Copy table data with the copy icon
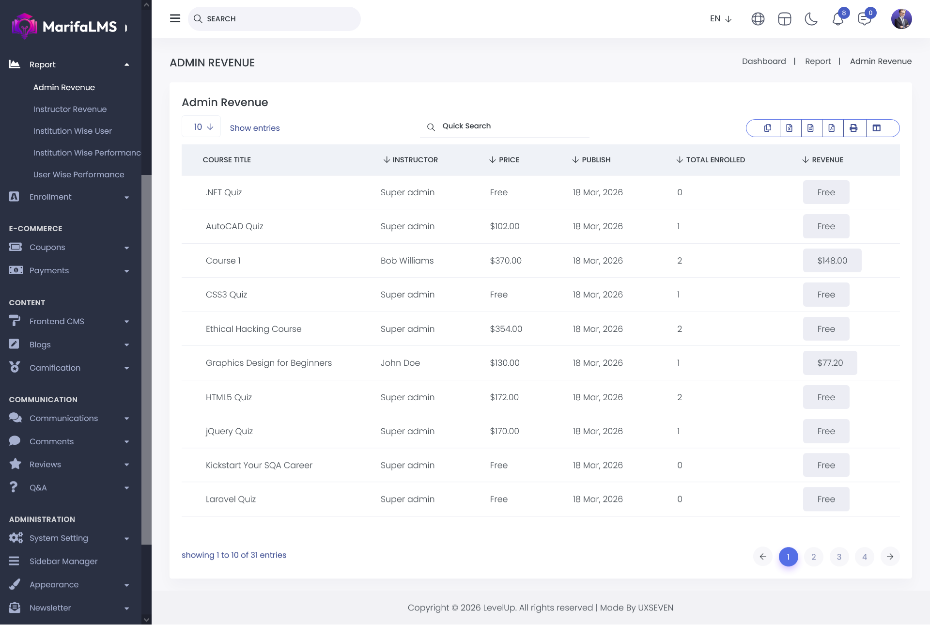 (x=768, y=128)
